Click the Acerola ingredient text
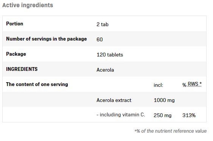The height and width of the screenshot is (141, 213). pyautogui.click(x=105, y=70)
